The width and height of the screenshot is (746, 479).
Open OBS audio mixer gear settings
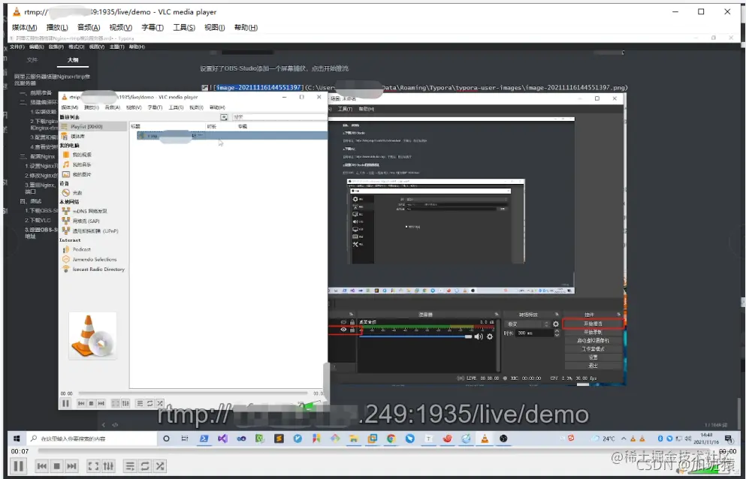(x=490, y=336)
